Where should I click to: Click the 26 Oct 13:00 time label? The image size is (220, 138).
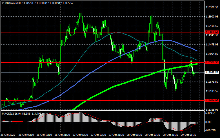coord(44,135)
